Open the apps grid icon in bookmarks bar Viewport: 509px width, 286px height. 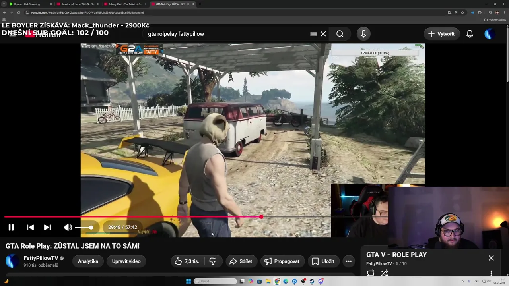(x=4, y=20)
